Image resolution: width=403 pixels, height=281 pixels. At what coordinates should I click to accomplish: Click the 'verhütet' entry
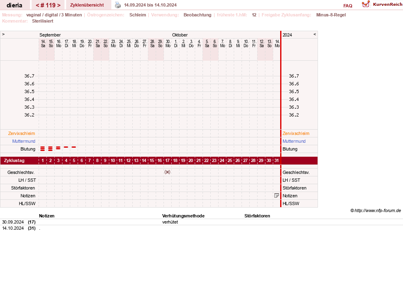(170, 222)
